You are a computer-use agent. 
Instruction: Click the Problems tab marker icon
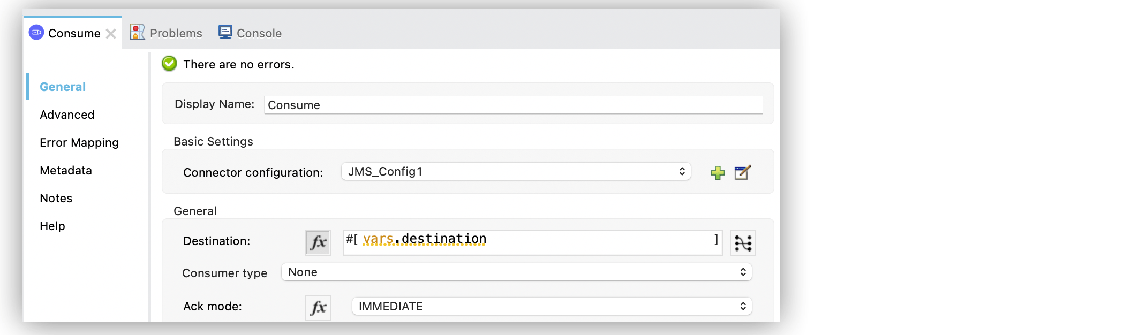tap(137, 32)
